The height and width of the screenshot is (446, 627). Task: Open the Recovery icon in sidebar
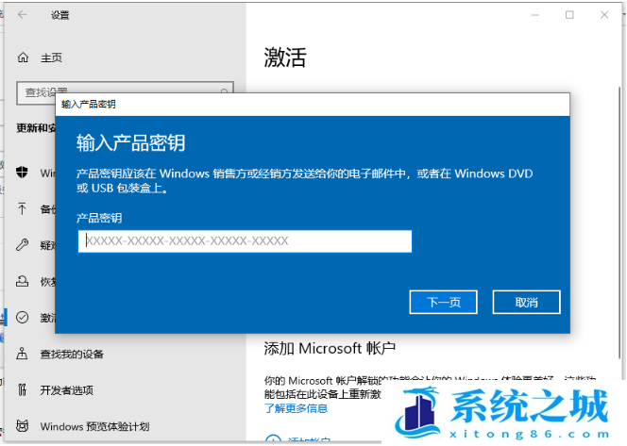click(x=22, y=281)
